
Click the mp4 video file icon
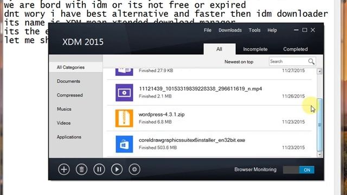(x=124, y=93)
